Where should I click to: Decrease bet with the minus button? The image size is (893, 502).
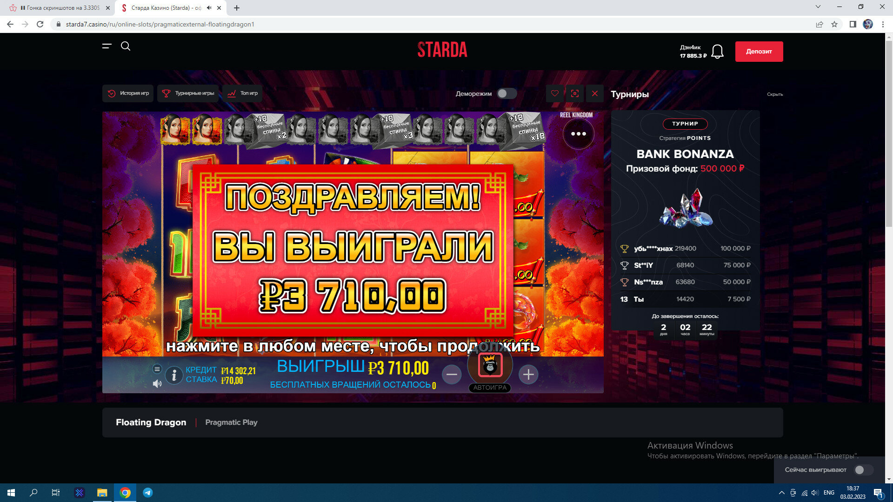[x=452, y=375]
